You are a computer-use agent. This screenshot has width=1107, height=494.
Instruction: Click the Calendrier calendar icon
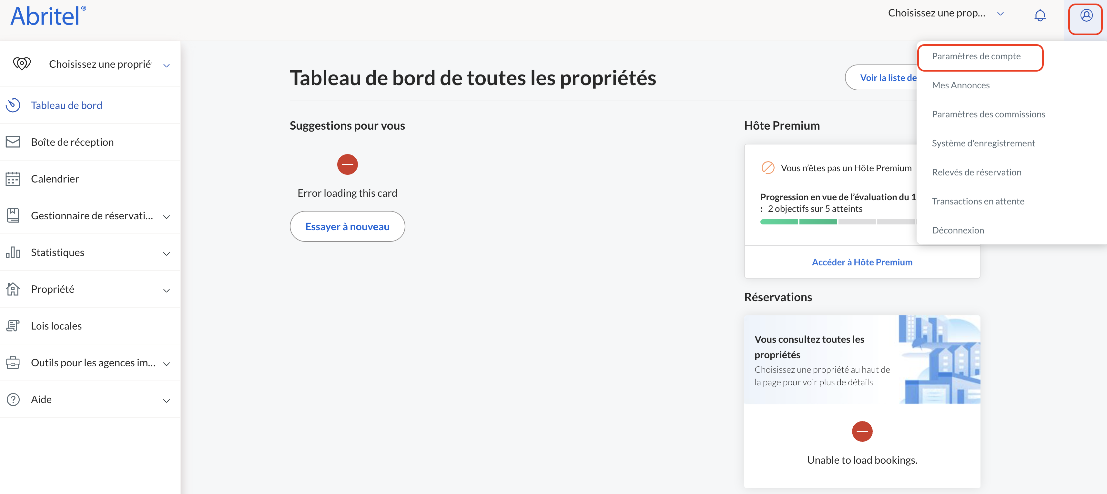[13, 179]
